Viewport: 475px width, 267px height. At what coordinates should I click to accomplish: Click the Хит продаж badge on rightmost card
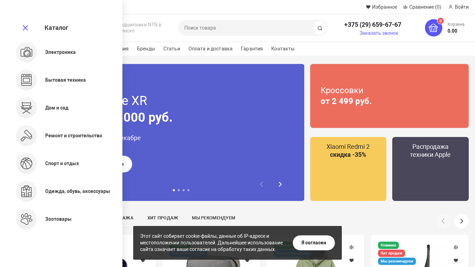[392, 253]
